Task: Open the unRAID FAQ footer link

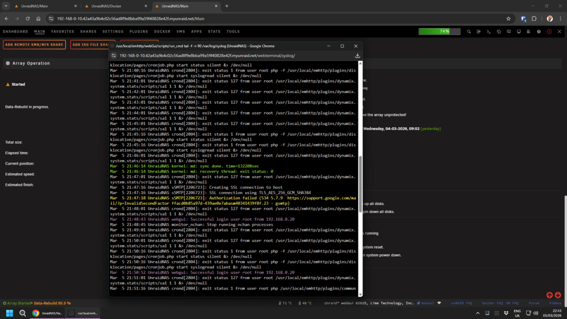Action: [462, 303]
